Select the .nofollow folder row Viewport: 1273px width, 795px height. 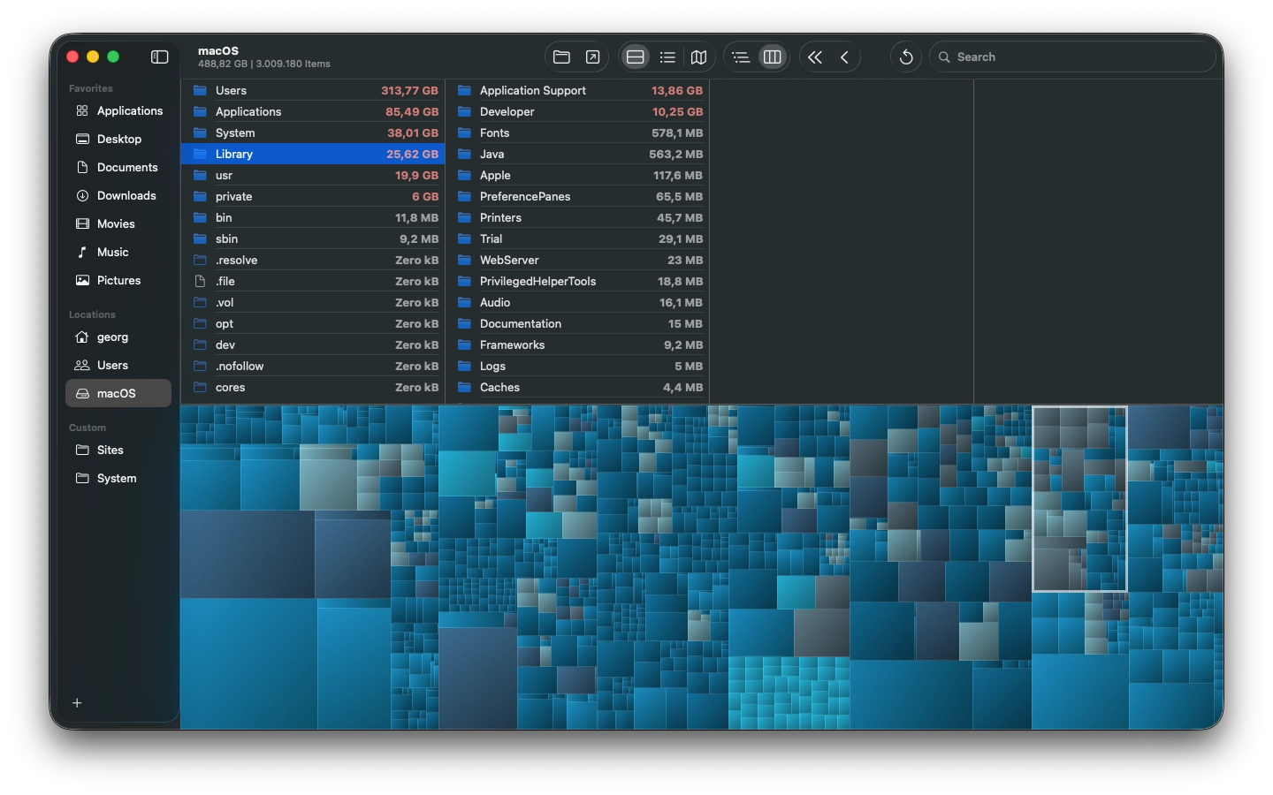pos(313,366)
